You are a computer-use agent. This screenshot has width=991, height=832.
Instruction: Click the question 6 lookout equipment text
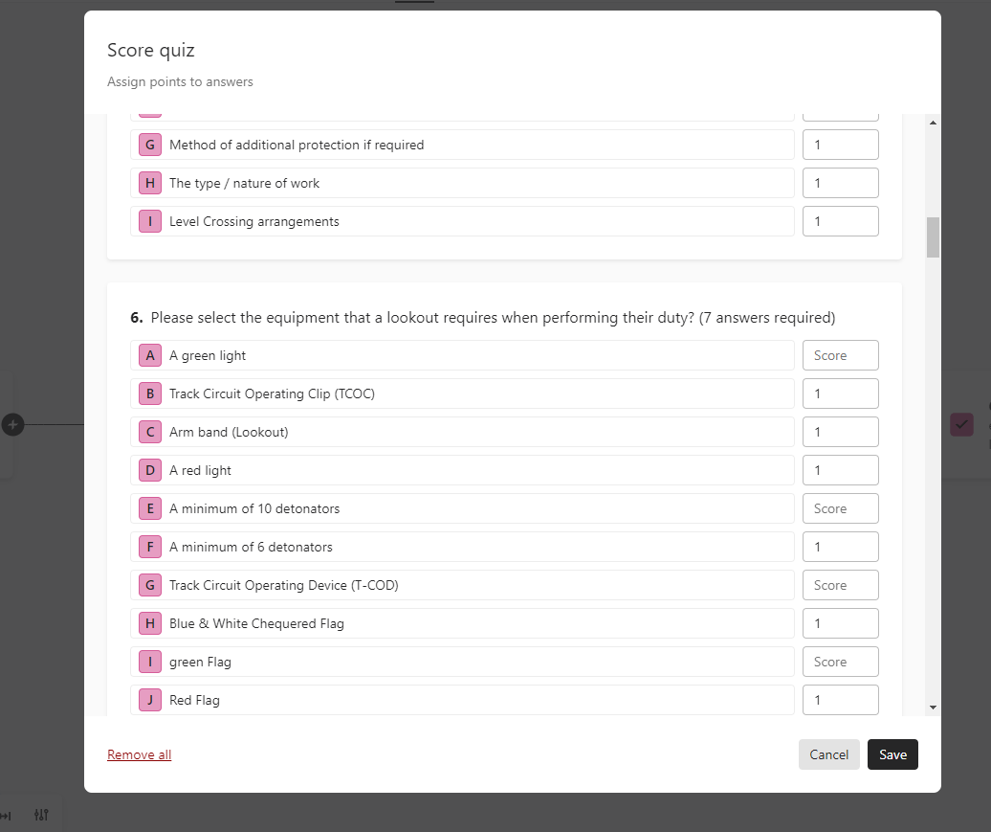point(493,318)
